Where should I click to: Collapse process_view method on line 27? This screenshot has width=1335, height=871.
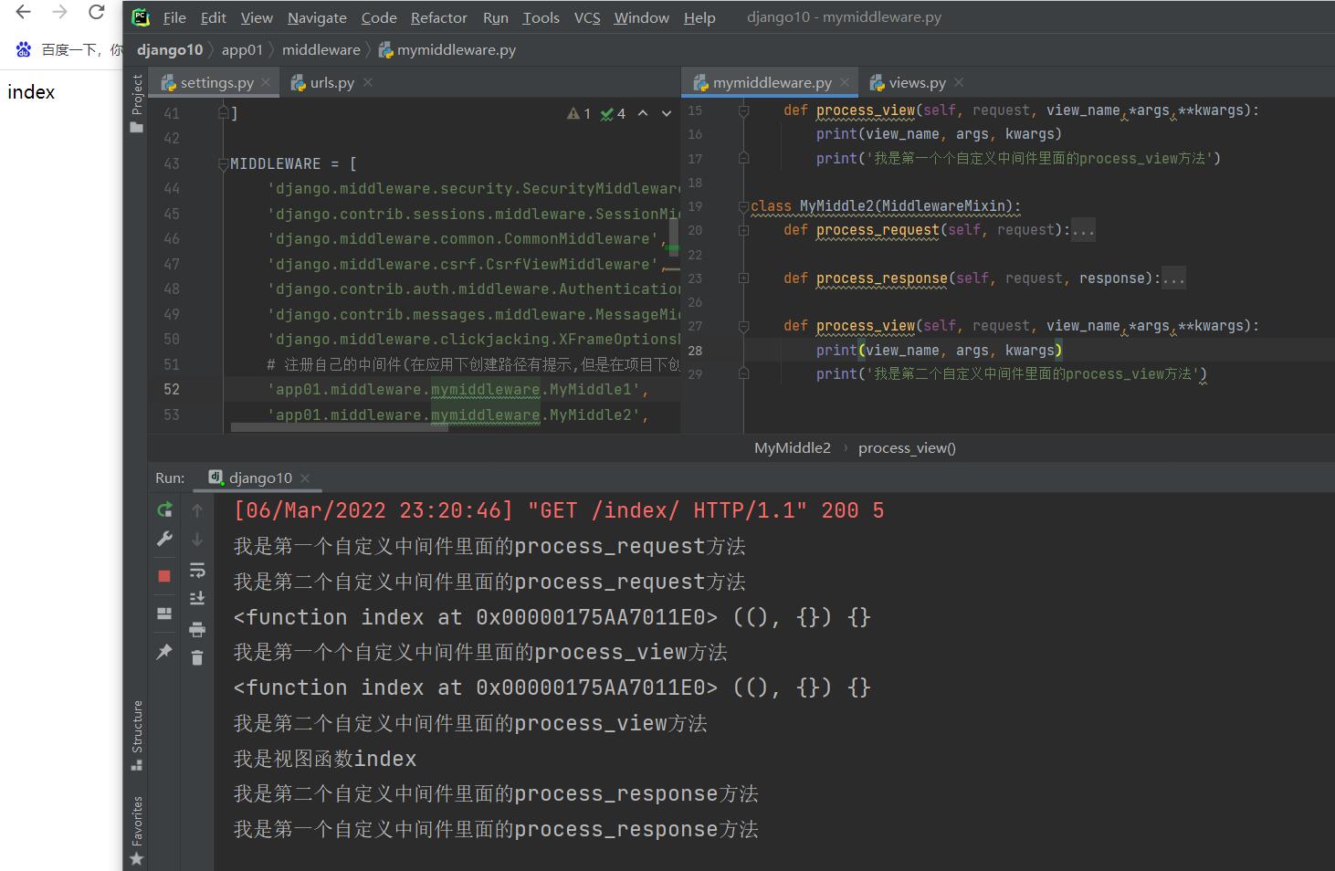pyautogui.click(x=743, y=326)
